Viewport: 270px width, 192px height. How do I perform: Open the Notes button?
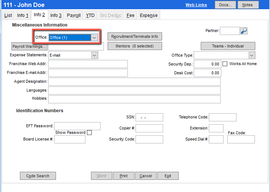[248, 5]
